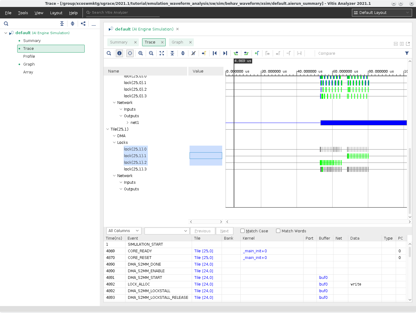
Task: Enable the Match Case checkbox
Action: (242, 231)
